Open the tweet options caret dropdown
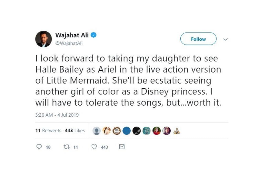This screenshot has width=263, height=176. (x=225, y=39)
